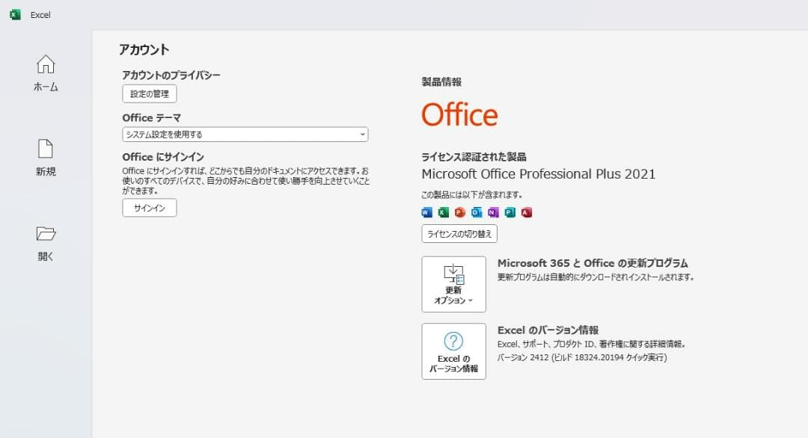Click the Microsoft Office Professional Plus 2021 text
This screenshot has width=808, height=438.
(538, 174)
